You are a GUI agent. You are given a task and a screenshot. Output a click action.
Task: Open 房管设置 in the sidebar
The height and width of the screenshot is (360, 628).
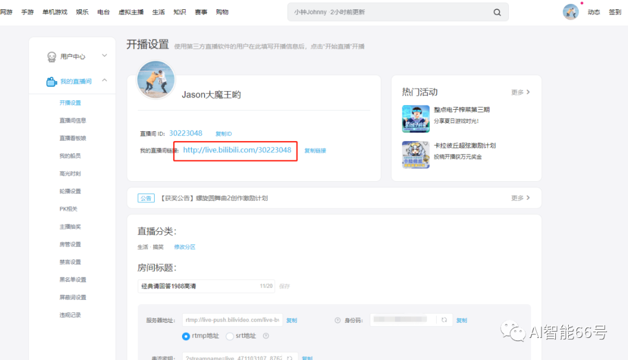70,244
